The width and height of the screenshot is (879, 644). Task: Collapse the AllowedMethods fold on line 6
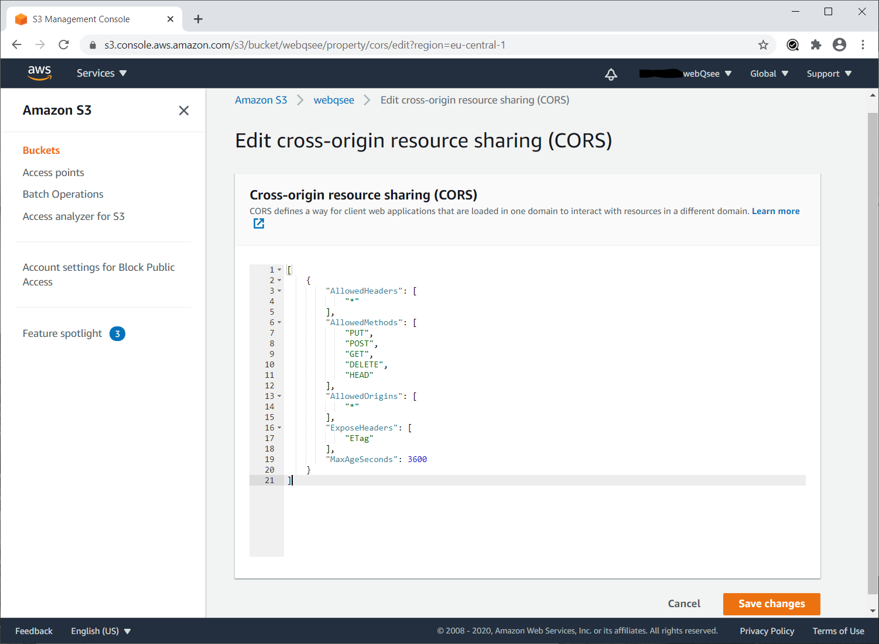[279, 322]
